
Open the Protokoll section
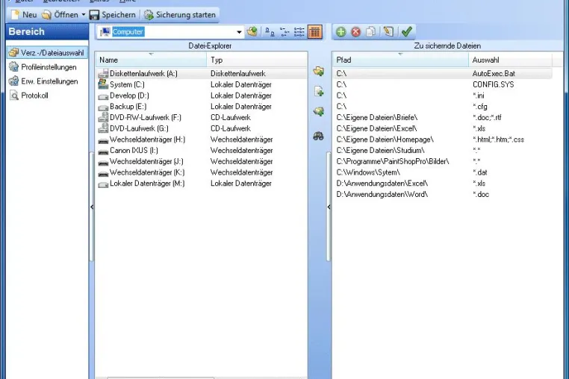(29, 95)
